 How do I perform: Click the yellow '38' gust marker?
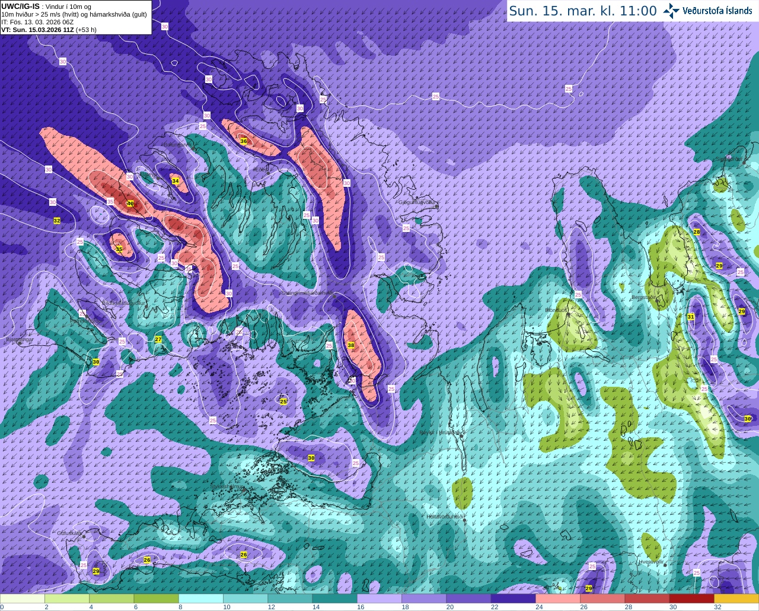[x=350, y=345]
